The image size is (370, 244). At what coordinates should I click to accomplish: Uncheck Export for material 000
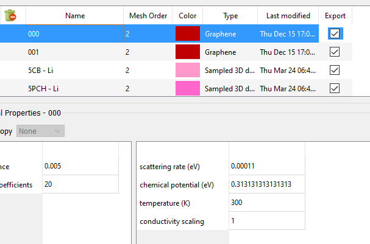(x=335, y=34)
